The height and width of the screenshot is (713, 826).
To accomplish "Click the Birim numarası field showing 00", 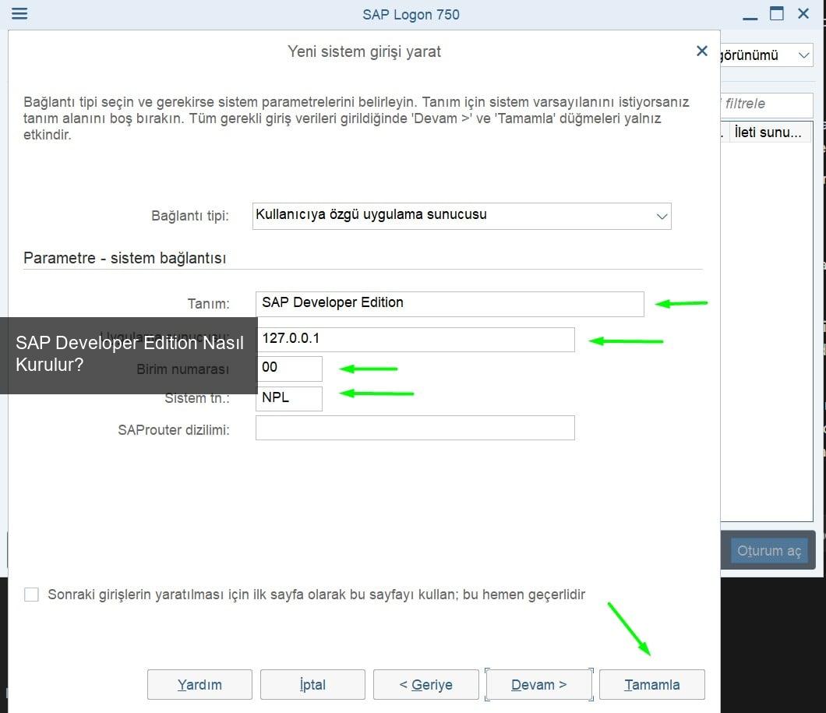I will [288, 368].
